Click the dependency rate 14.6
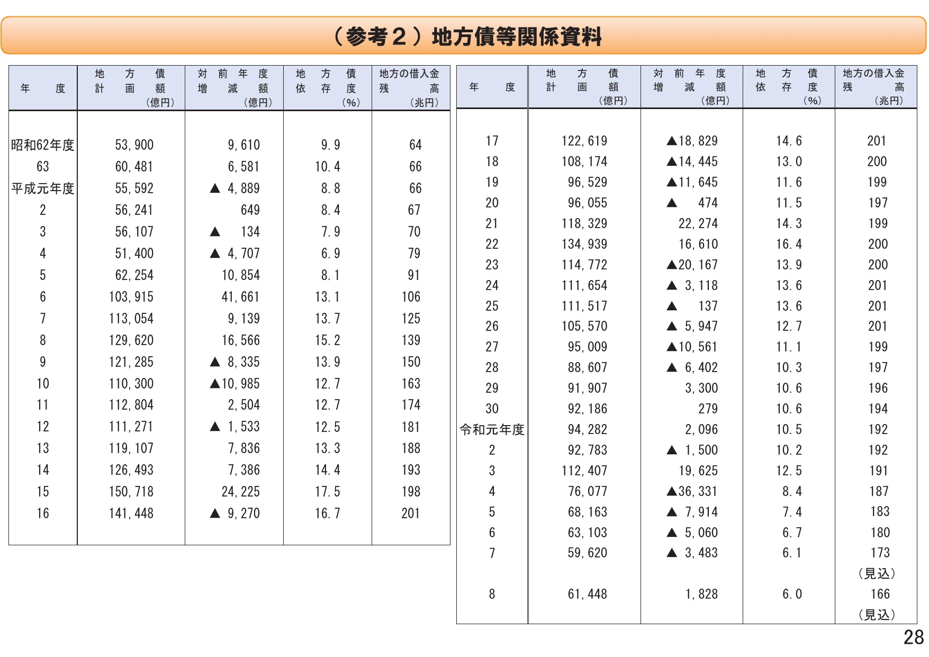This screenshot has width=929, height=657. pyautogui.click(x=789, y=141)
